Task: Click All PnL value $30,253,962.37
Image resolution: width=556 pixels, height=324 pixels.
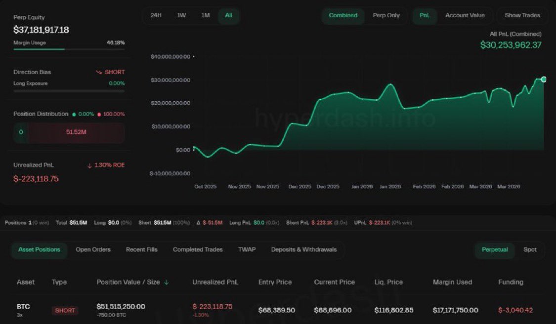Action: pyautogui.click(x=511, y=45)
